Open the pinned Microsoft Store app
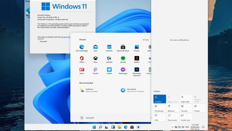 [123, 48]
